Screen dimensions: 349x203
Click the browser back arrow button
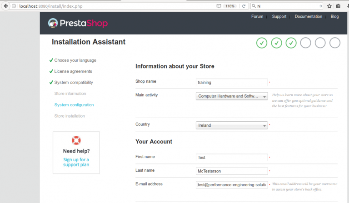pyautogui.click(x=6, y=6)
